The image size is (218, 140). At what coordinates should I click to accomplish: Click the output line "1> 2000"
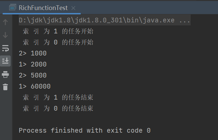pyautogui.click(x=33, y=64)
